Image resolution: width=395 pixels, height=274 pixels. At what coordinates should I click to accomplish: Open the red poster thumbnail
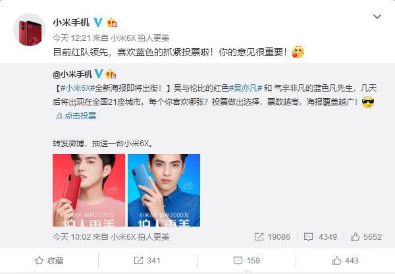pos(89,190)
